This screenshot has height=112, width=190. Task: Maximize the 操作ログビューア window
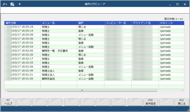tap(177, 4)
